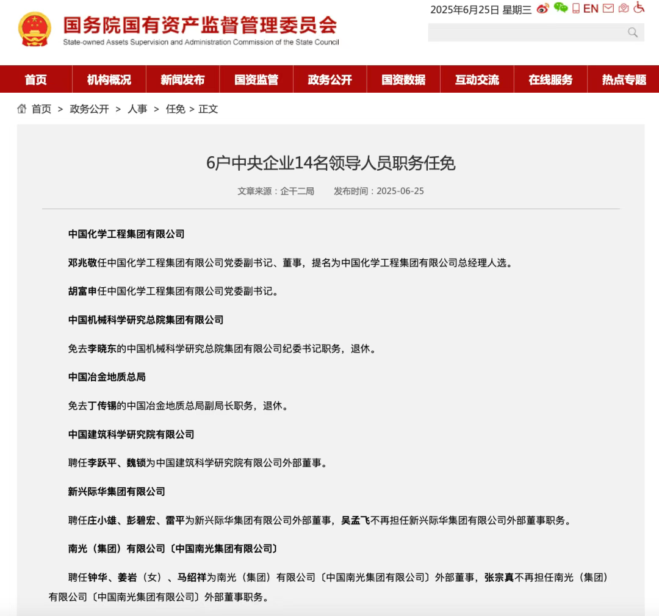Click the mail envelope icon

coord(608,8)
